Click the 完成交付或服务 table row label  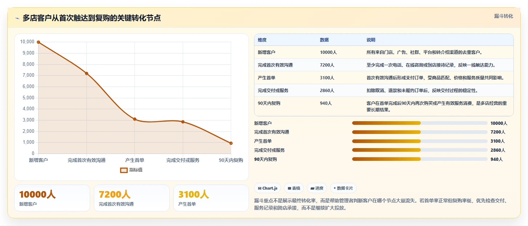(x=273, y=91)
